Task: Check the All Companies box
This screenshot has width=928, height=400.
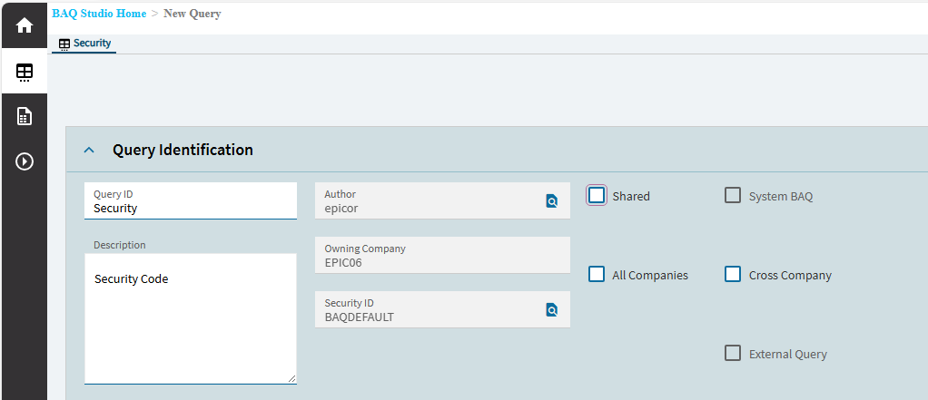Action: click(597, 274)
